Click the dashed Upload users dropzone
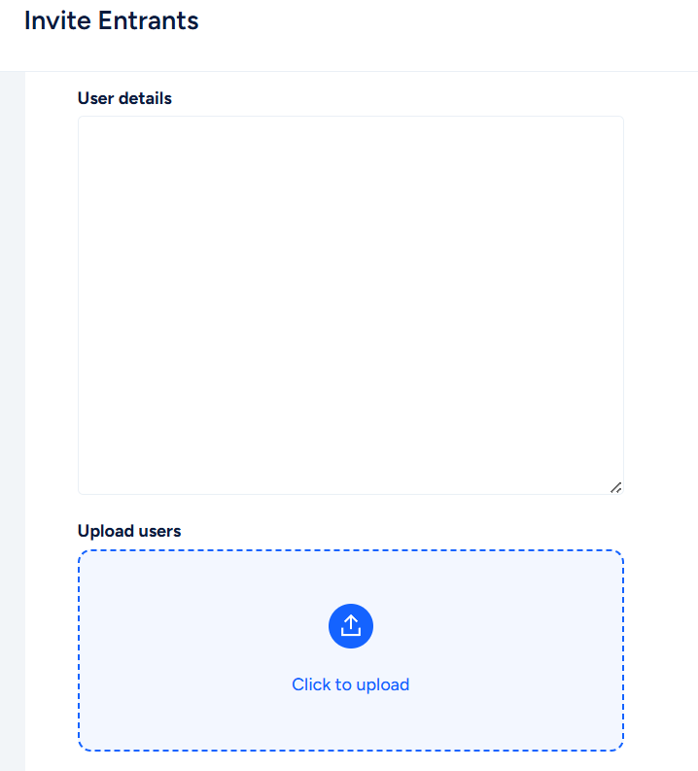Image resolution: width=698 pixels, height=771 pixels. (351, 650)
